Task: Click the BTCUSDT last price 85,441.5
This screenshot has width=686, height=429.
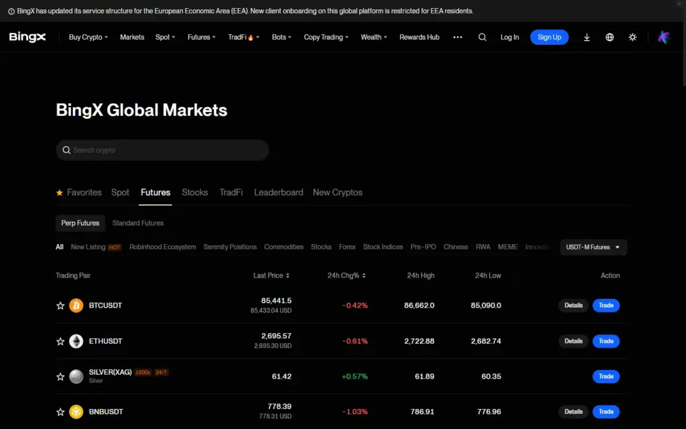Action: (x=276, y=301)
